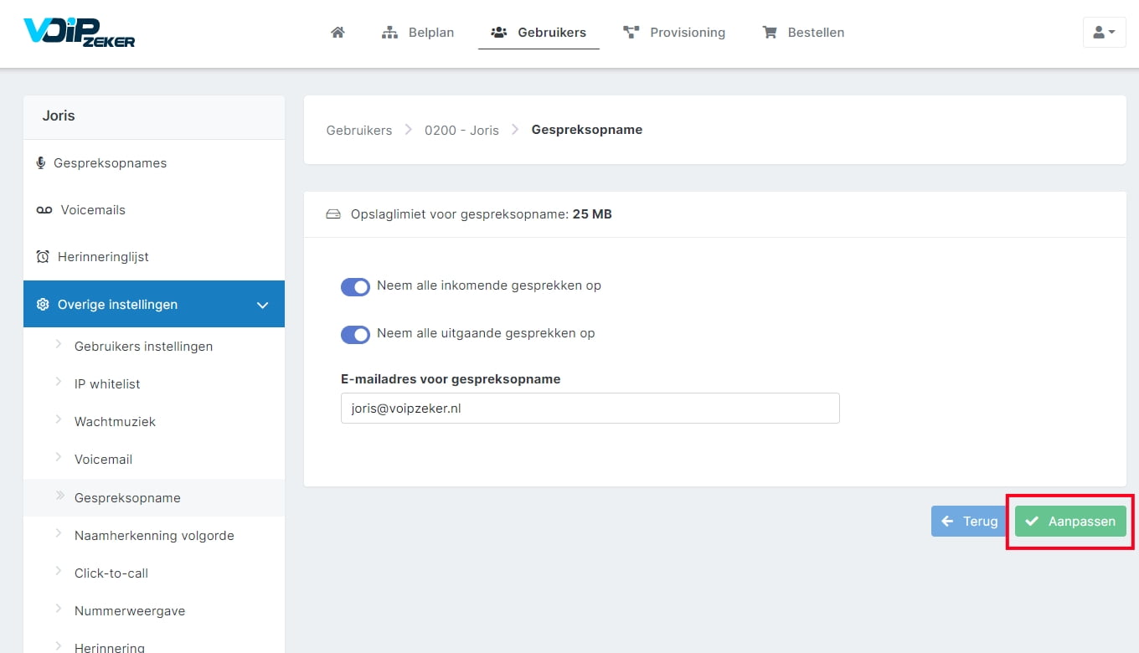Click the 25 MB storage limit value
1139x653 pixels.
point(592,214)
